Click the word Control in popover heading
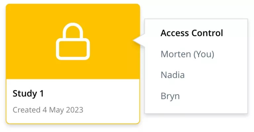The width and height of the screenshot is (254, 132). click(207, 33)
